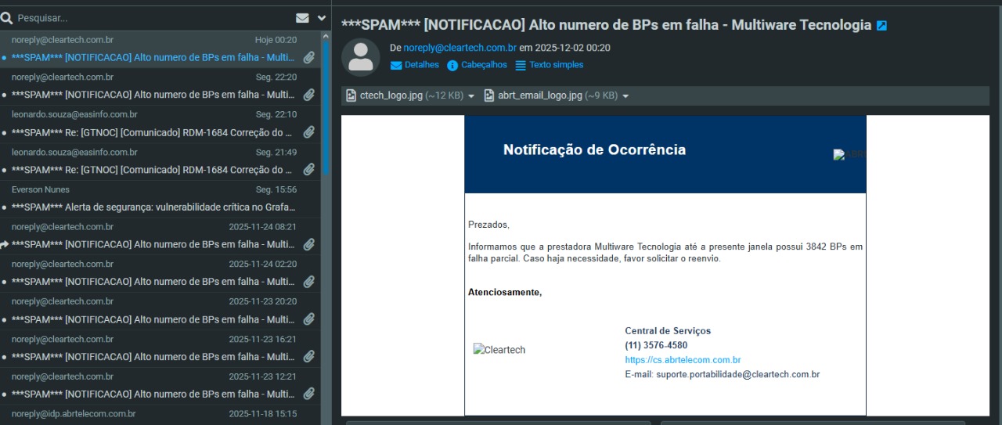Click paperclip on Seg. 22:10 RDM-1684 message

coord(309,132)
